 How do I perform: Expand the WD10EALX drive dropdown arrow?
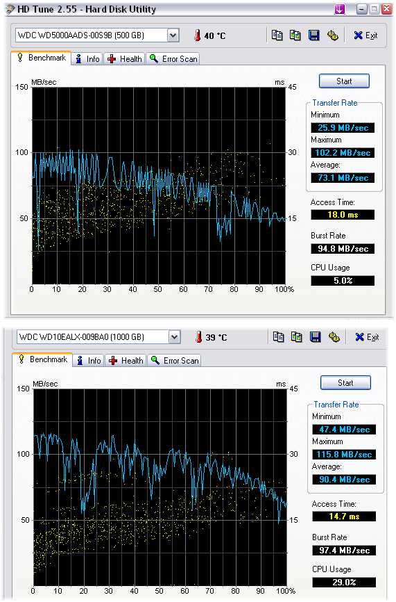[x=175, y=337]
